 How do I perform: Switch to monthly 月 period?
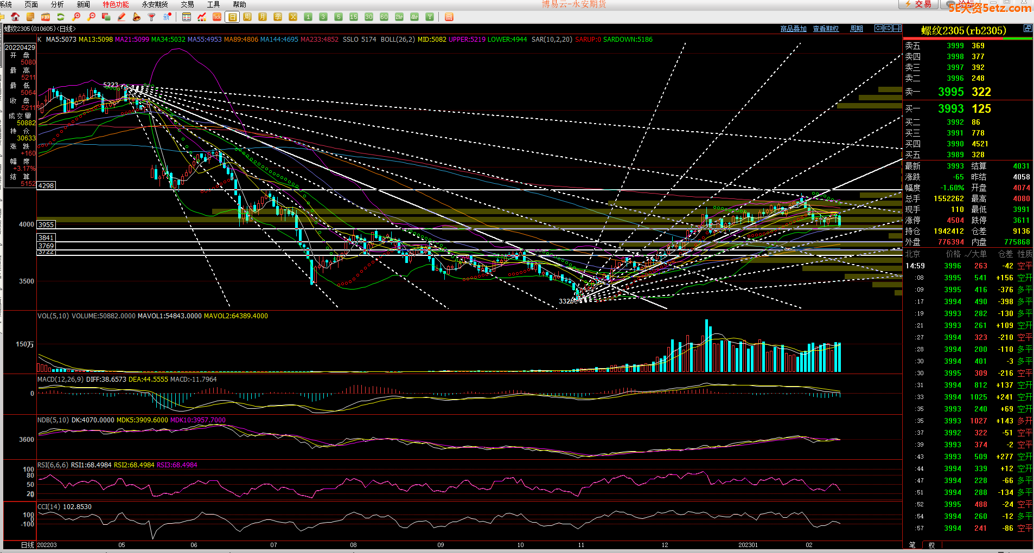coord(263,17)
